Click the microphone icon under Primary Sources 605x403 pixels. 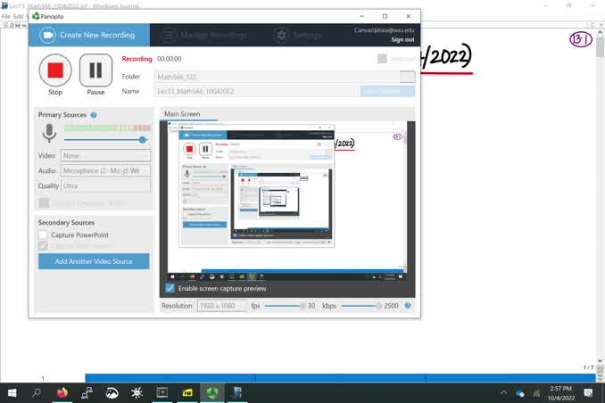click(49, 133)
